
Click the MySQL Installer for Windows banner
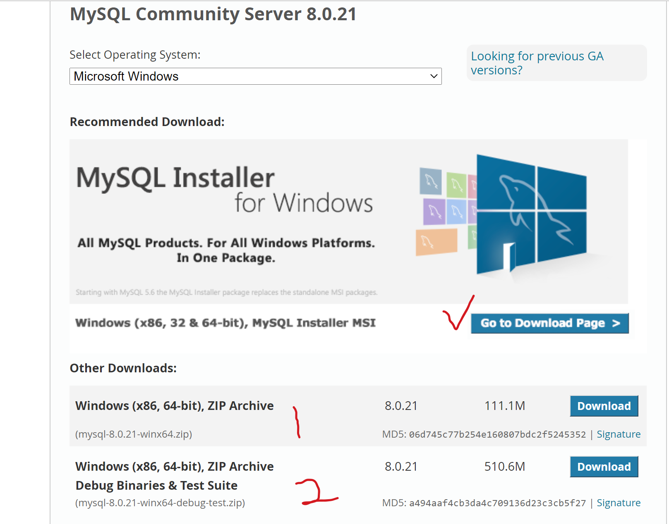pyautogui.click(x=349, y=222)
